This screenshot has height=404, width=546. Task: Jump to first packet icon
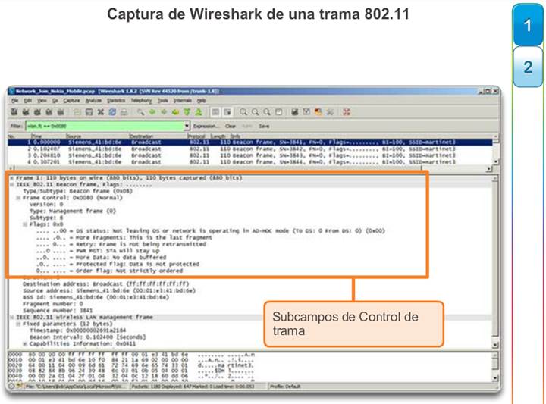point(187,112)
